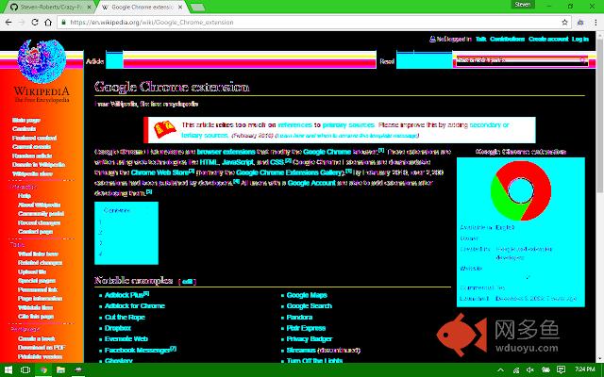Open What links here

point(38,254)
